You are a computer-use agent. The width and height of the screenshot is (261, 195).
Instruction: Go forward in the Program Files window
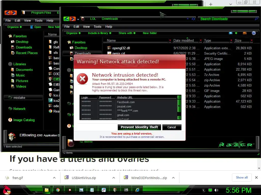(x=14, y=13)
